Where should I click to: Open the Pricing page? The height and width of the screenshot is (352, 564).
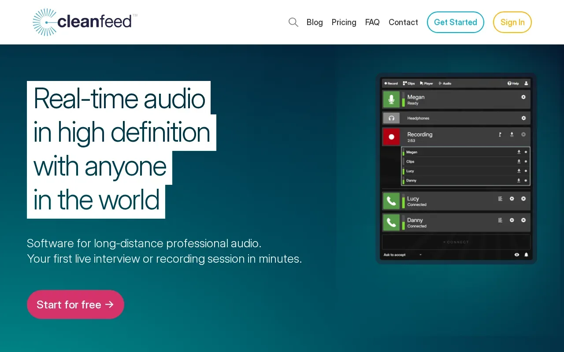pyautogui.click(x=344, y=22)
